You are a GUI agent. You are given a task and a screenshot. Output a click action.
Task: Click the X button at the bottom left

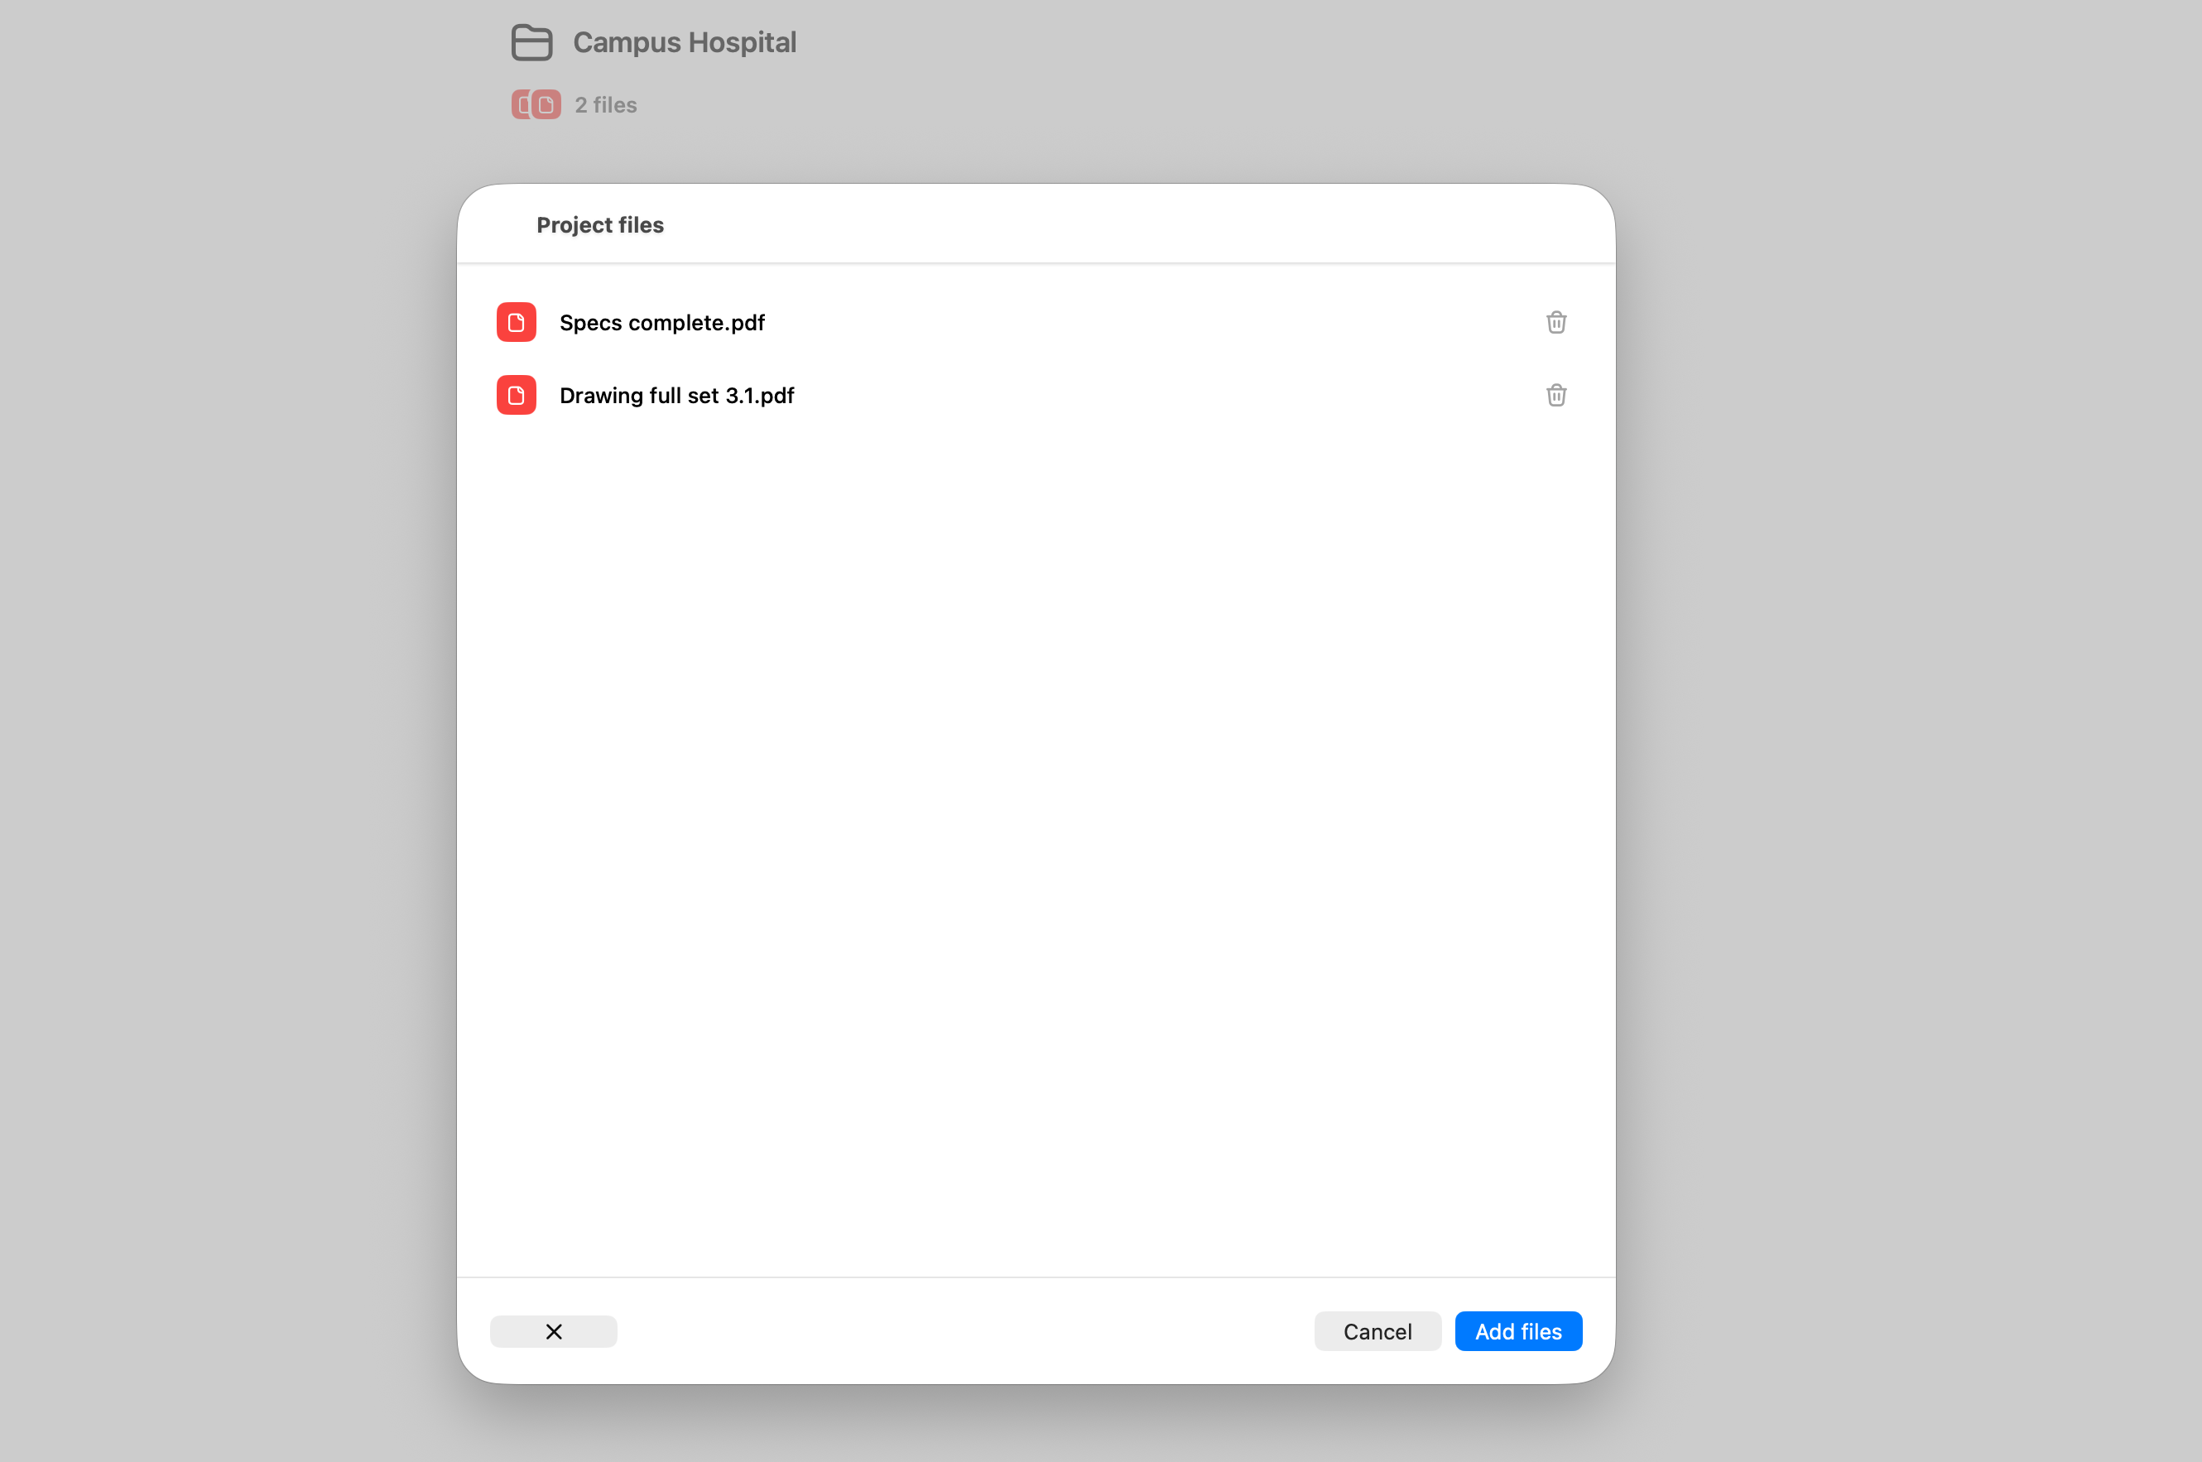(x=553, y=1330)
